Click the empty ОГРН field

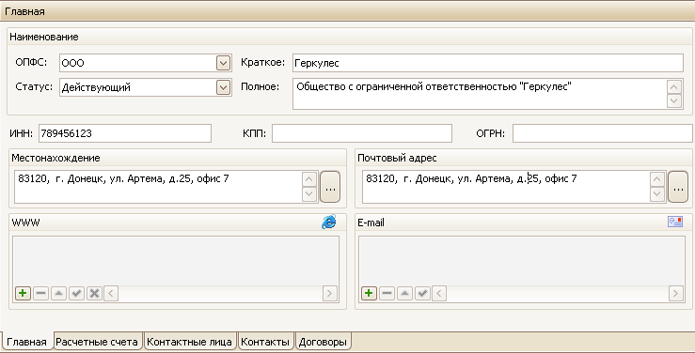tap(602, 133)
